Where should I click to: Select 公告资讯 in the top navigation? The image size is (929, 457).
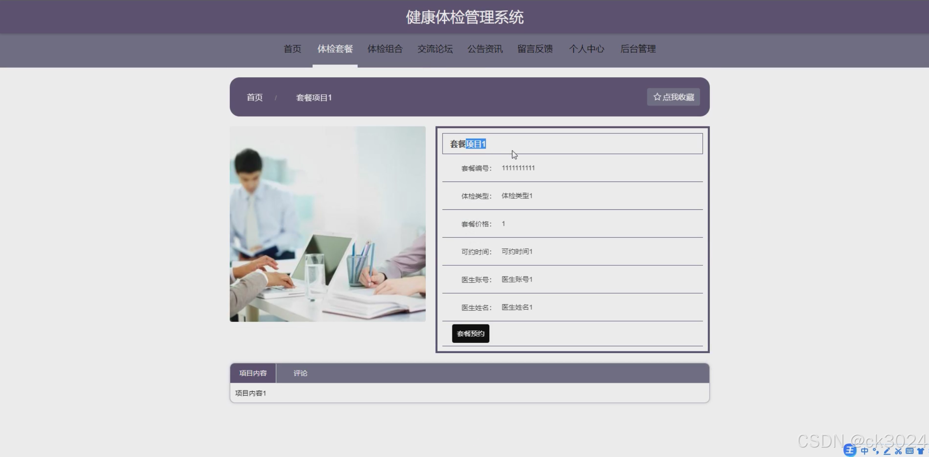(485, 49)
